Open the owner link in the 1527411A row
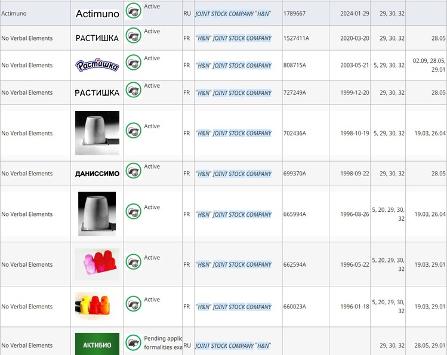Screen dimensions: 447x355 click(233, 38)
